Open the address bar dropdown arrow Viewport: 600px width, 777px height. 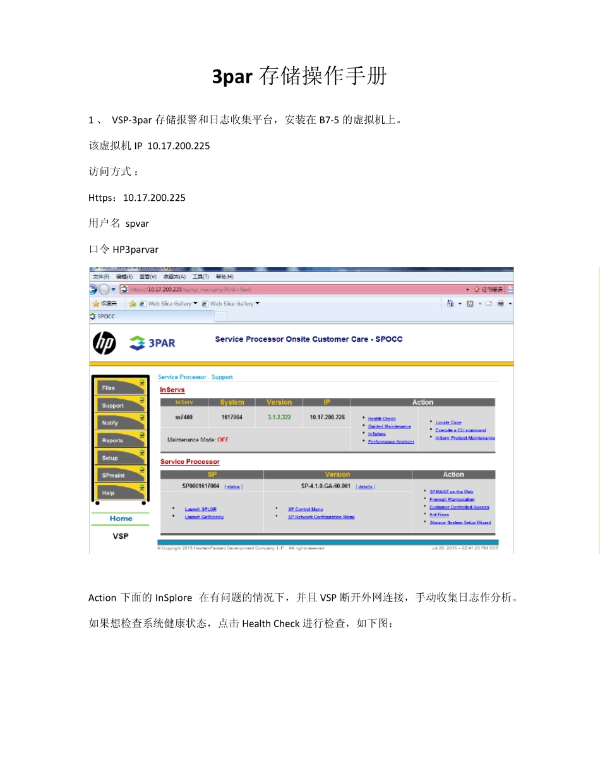pos(468,289)
